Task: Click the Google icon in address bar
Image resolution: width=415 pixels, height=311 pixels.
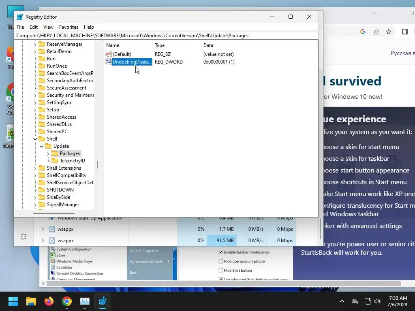Action: tap(363, 32)
